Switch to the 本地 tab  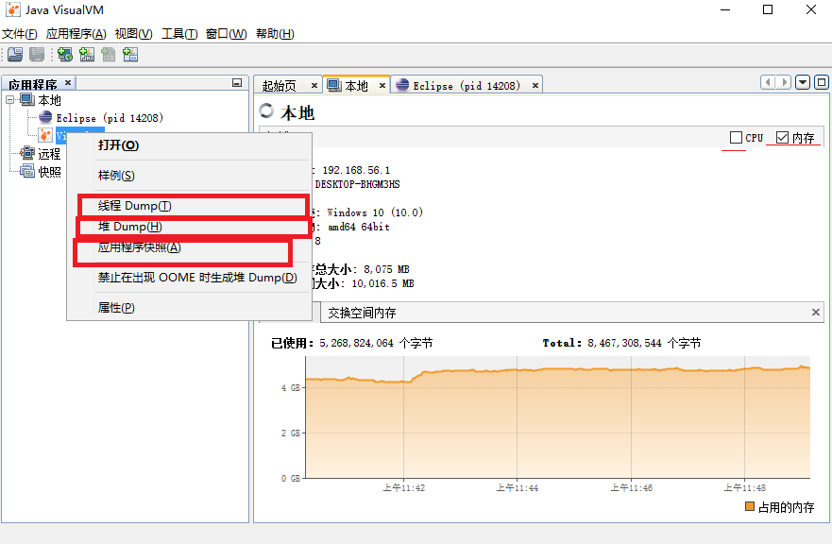point(356,85)
